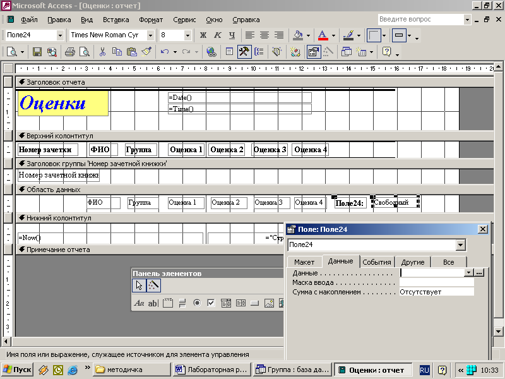The image size is (505, 379).
Task: Click the Print icon
Action: (70, 52)
